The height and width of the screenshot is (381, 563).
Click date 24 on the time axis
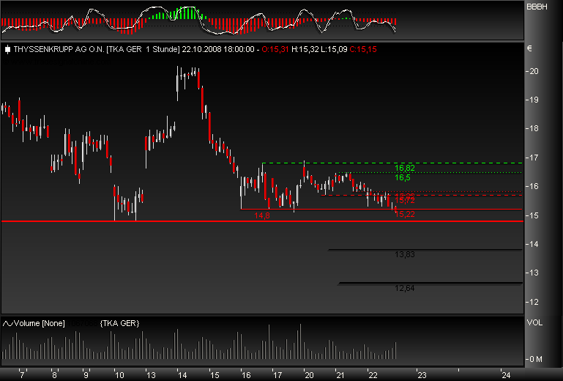pos(506,374)
